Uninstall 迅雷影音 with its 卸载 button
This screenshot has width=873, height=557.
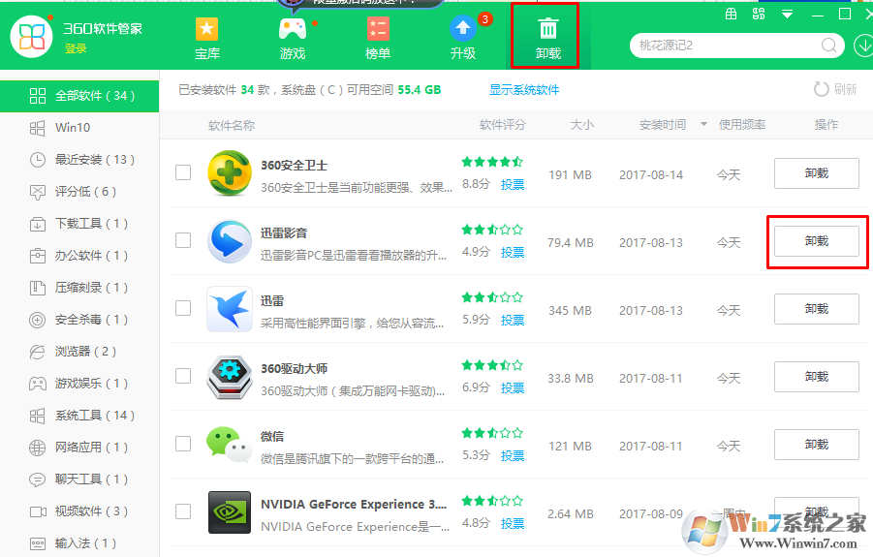(816, 241)
